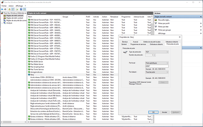Image resolution: width=203 pixels, height=127 pixels.
Task: Collapse the Règles de trafic entrant actions section
Action: 201,16
